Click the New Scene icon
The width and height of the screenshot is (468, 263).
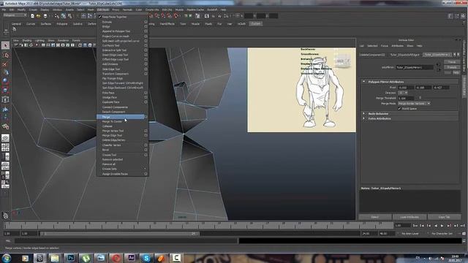coord(32,16)
